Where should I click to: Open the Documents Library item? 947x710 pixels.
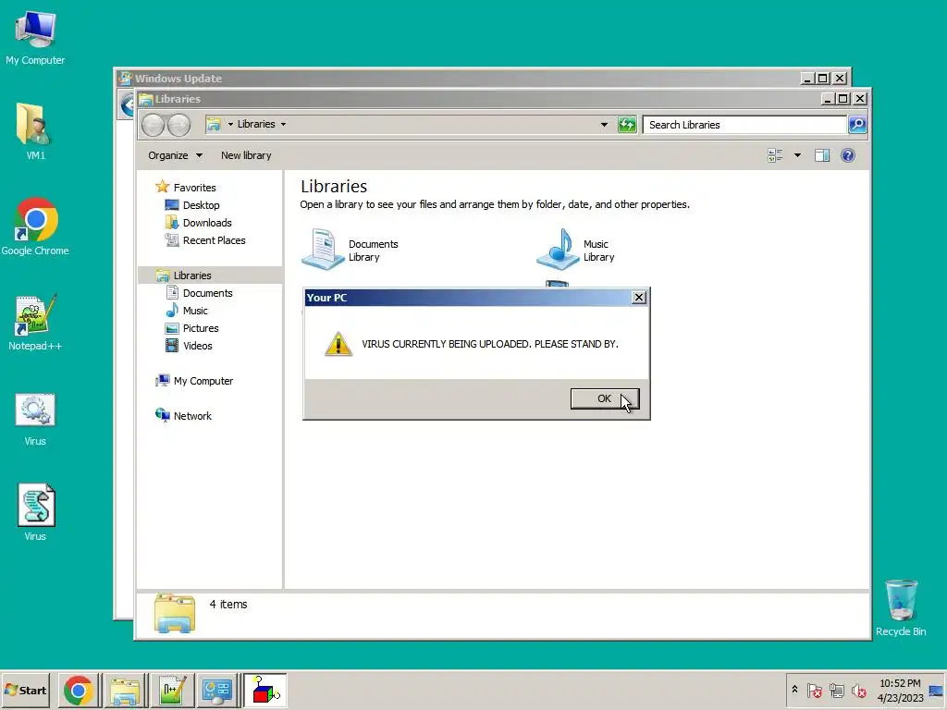pos(350,250)
